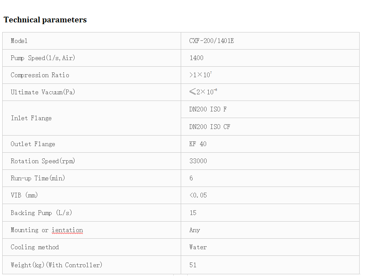Click the "KF 40" value cell
368x280 pixels.
pos(198,144)
